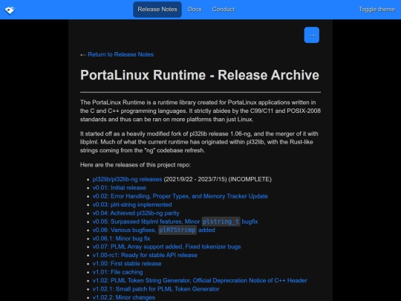
Task: Open v1.02.2: Minor changes
Action: [124, 297]
